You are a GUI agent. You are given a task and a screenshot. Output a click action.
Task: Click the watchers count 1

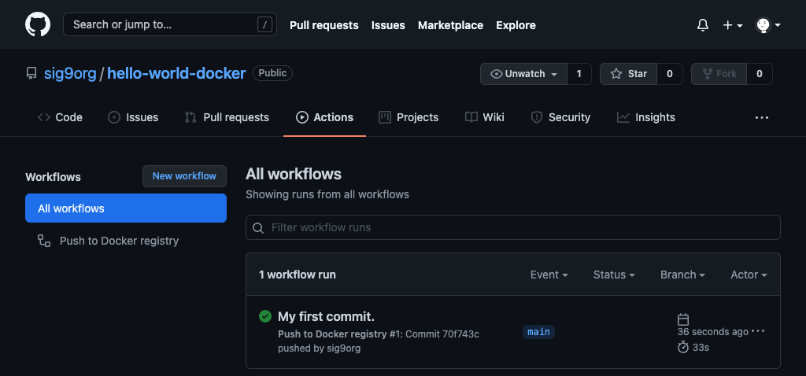click(x=579, y=74)
